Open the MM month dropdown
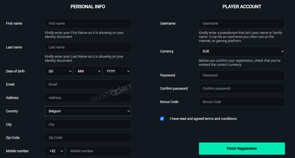 point(88,71)
